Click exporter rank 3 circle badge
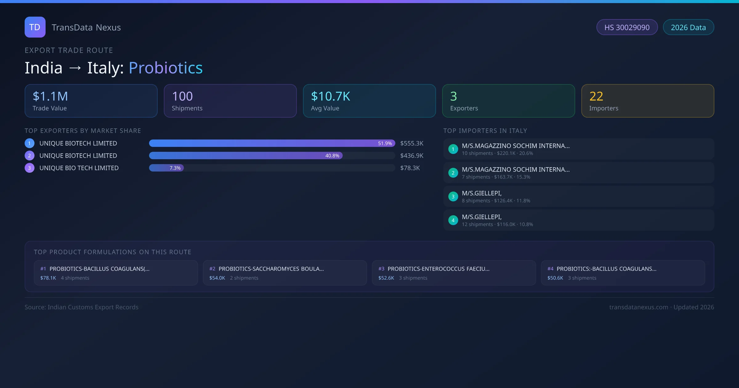This screenshot has width=739, height=388. coord(30,168)
